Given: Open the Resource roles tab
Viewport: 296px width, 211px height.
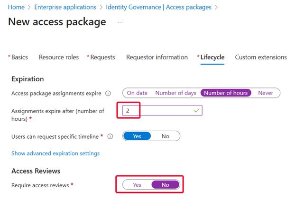Looking at the screenshot, I should point(59,57).
